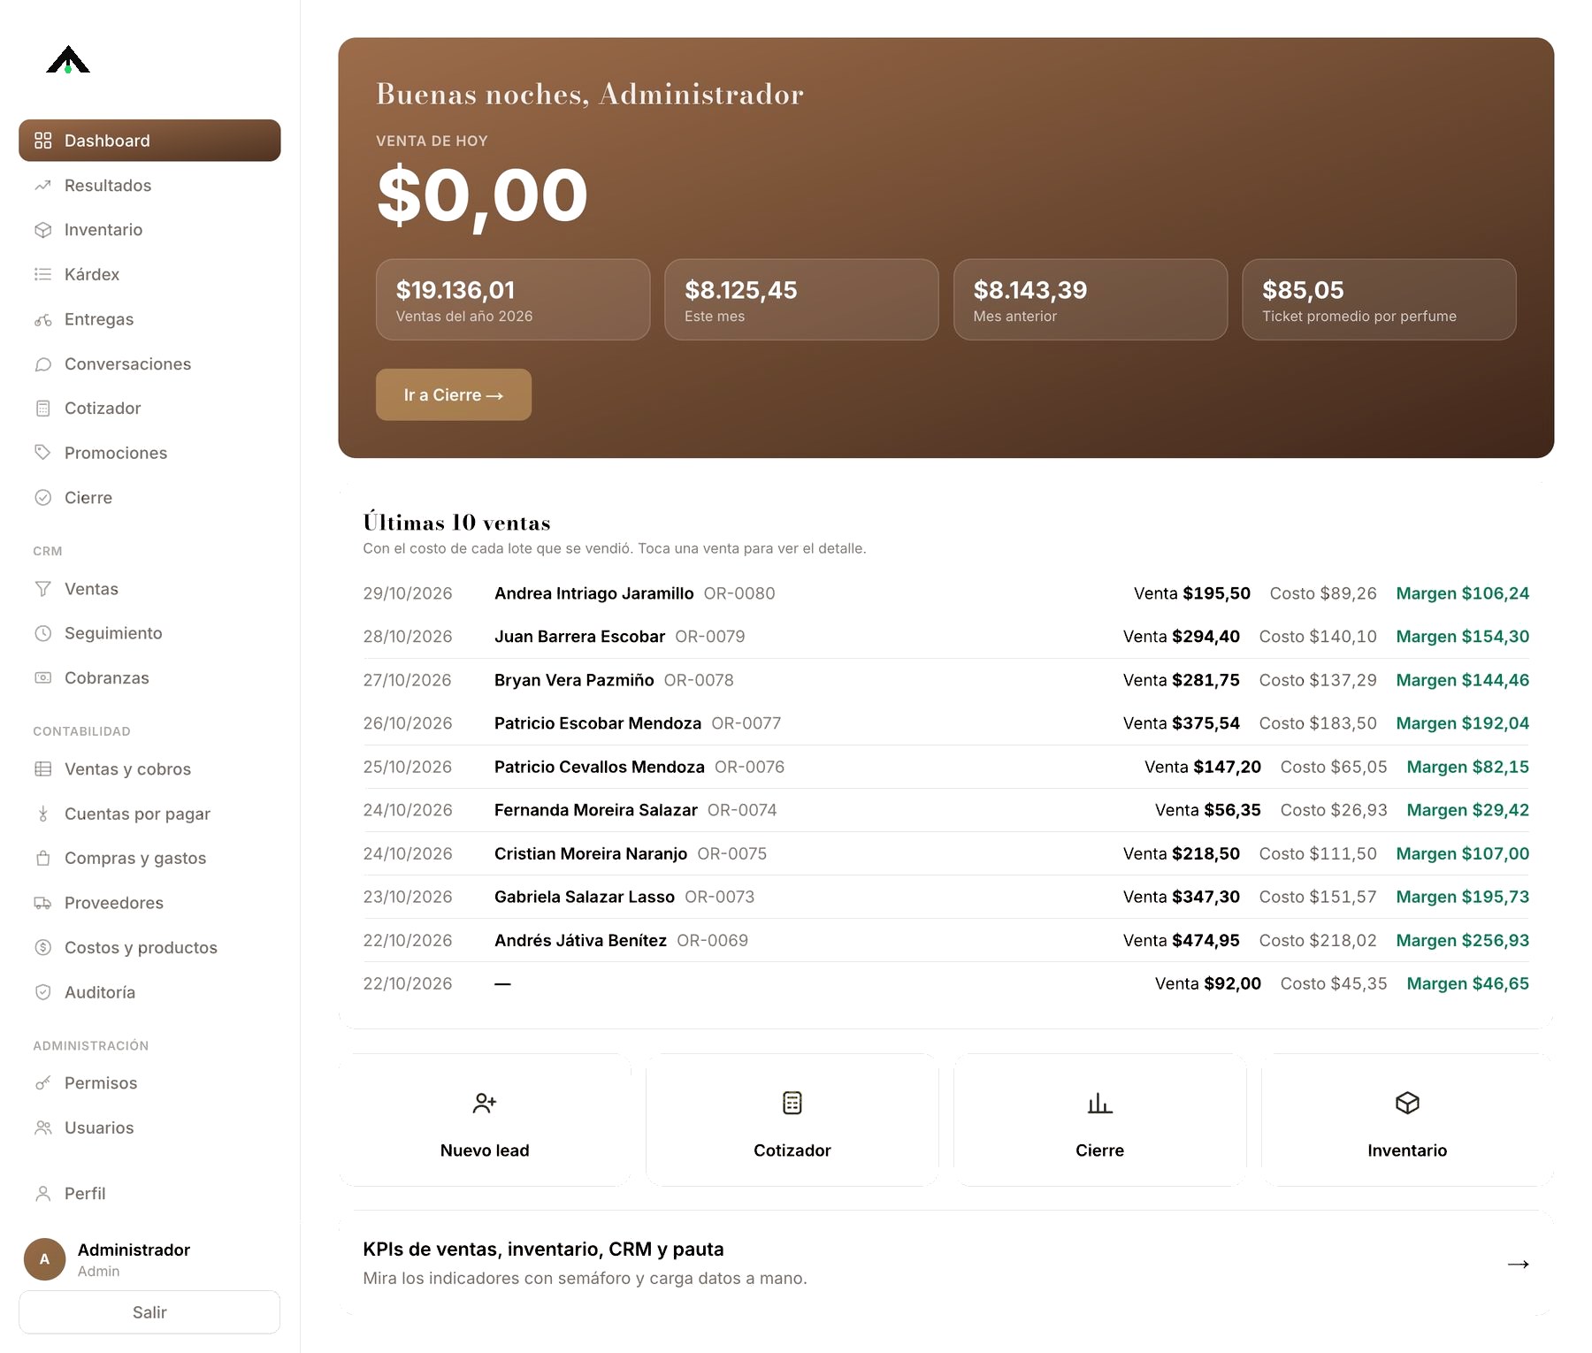This screenshot has width=1592, height=1353.
Task: Open the KPIs de ventas arrow link
Action: [1519, 1264]
